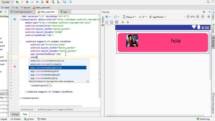Viewport: 215px width, 121px height.
Task: Attach debugger to Android process icon
Action: tap(42, 2)
